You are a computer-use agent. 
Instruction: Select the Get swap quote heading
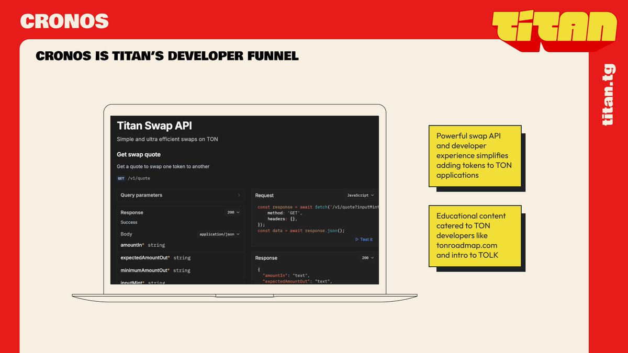pos(139,155)
